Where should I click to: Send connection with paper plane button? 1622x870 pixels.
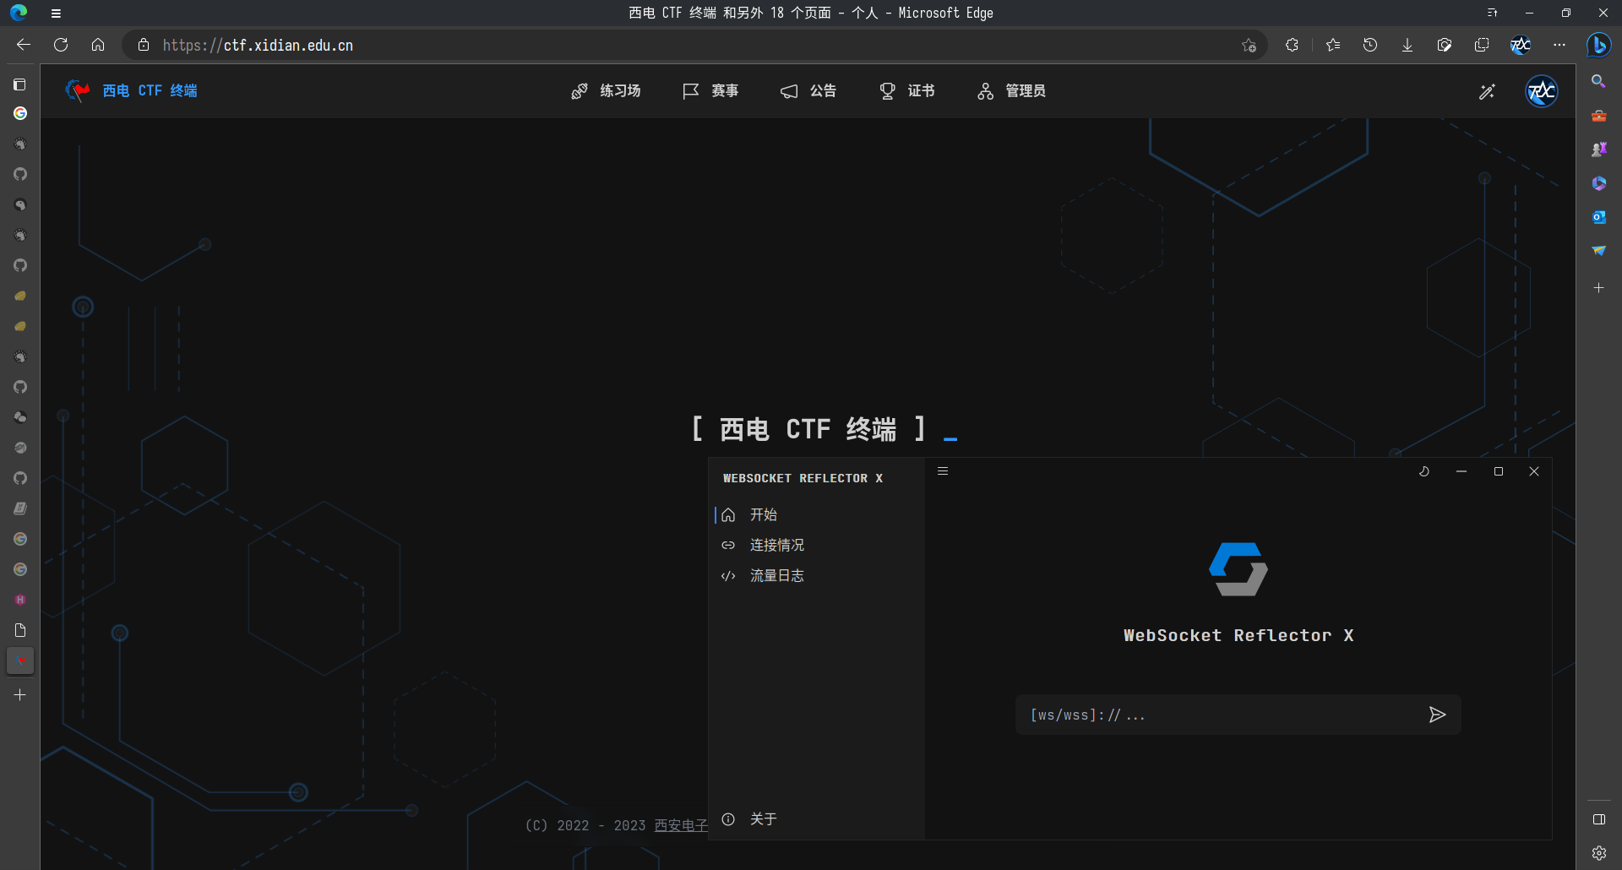[x=1437, y=715]
